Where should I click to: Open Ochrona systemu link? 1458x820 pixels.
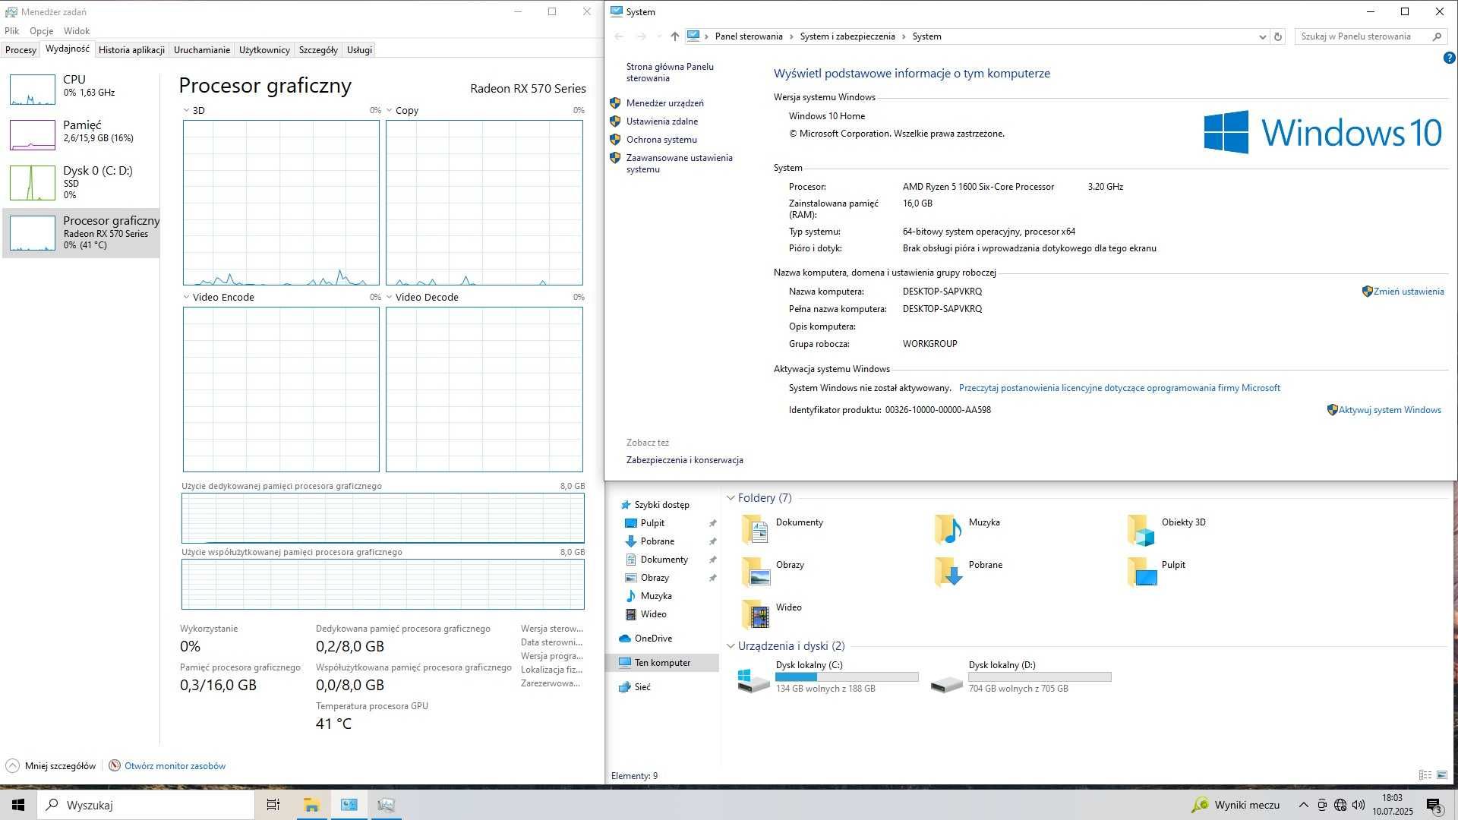pyautogui.click(x=661, y=140)
